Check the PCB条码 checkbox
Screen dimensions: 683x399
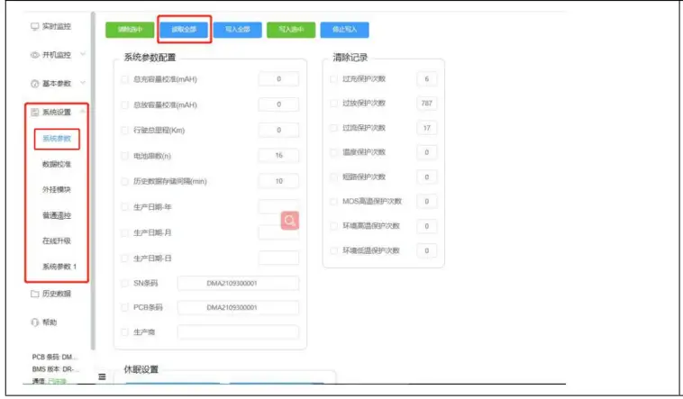pyautogui.click(x=124, y=307)
